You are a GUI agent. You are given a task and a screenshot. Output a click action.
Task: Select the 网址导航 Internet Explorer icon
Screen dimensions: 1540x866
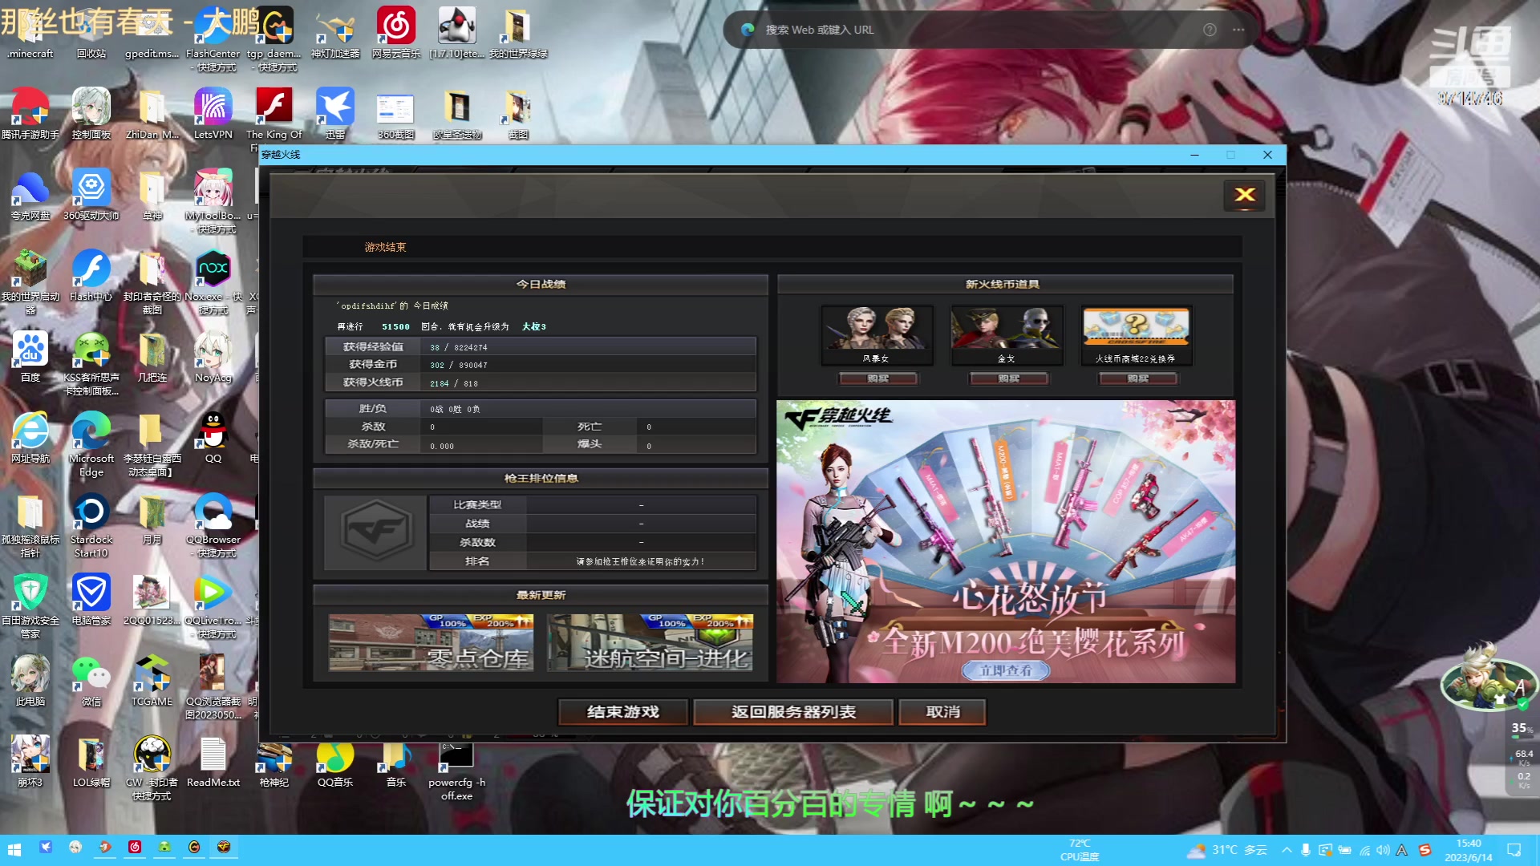(30, 438)
